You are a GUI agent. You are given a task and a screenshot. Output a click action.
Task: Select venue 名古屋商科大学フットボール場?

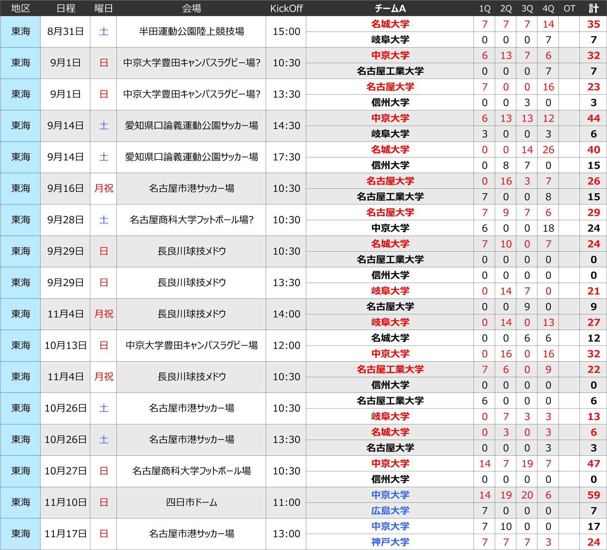(x=191, y=220)
